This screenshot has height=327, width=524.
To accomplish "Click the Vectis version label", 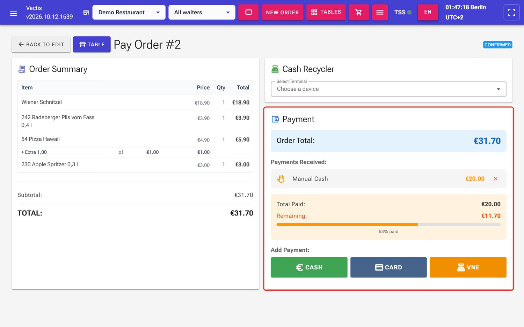I will (49, 12).
